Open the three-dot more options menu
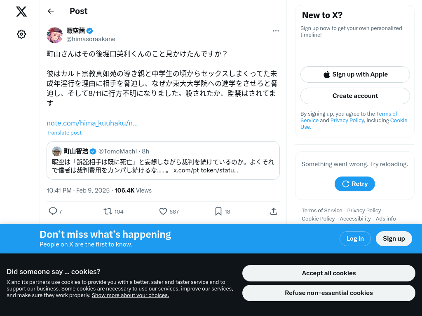422x316 pixels. click(276, 31)
